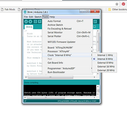Close the Arduino window
This screenshot has width=127, height=115.
pos(95,11)
